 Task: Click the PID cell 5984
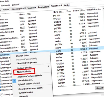pos(22,31)
